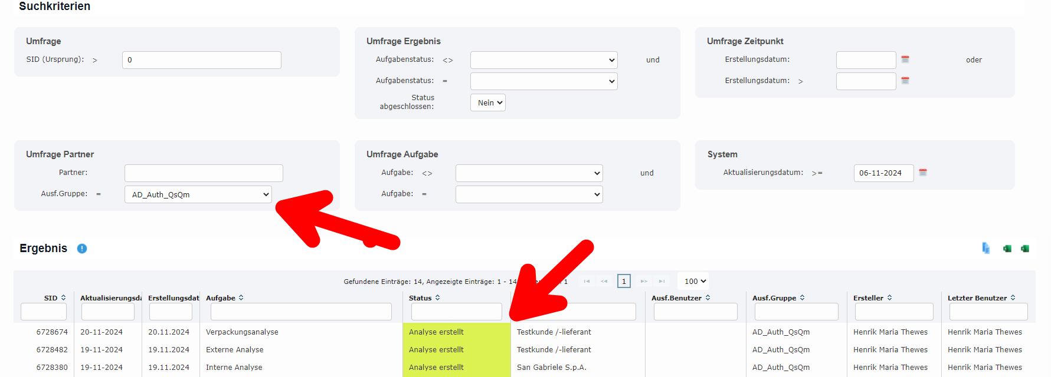Image resolution: width=1051 pixels, height=377 pixels.
Task: Click San Gabriele S.p.A. partner cell
Action: coord(551,368)
